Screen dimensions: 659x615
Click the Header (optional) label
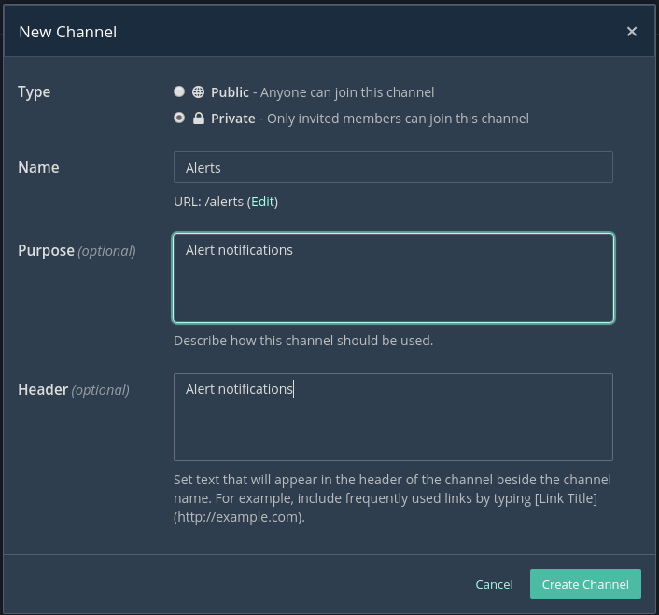[x=74, y=389]
